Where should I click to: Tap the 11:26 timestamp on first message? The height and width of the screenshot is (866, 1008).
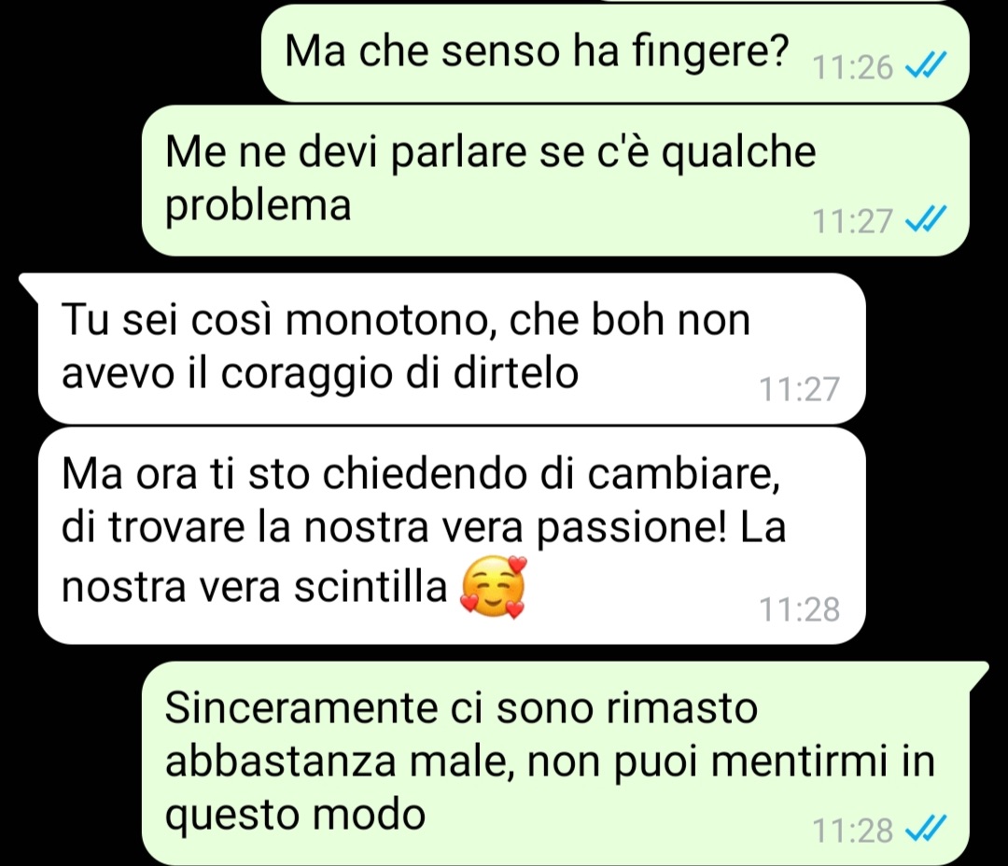click(852, 67)
